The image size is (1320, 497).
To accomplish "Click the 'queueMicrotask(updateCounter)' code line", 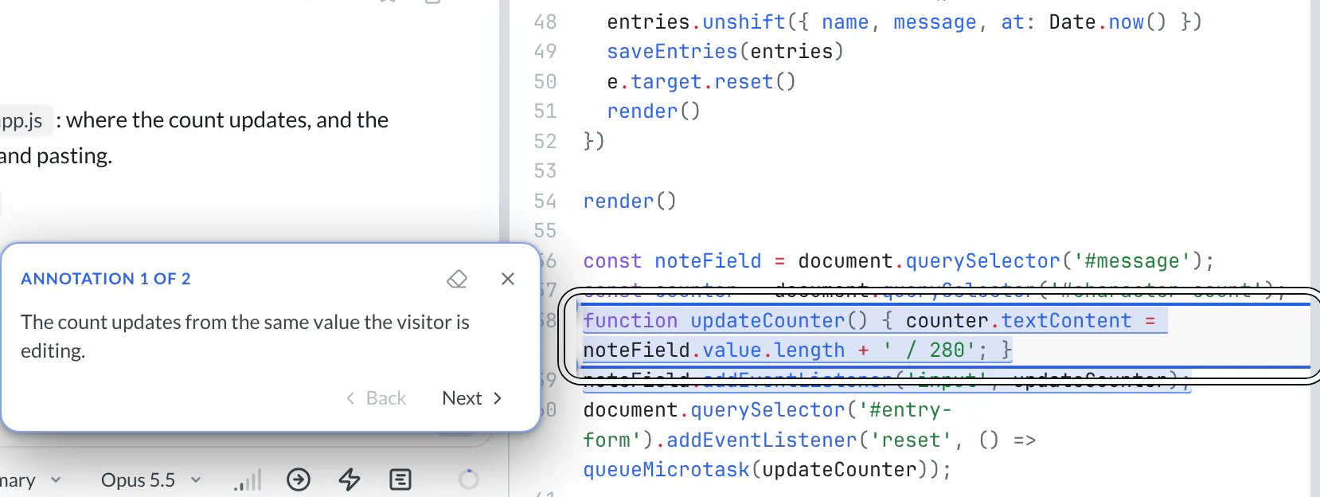I will (767, 470).
